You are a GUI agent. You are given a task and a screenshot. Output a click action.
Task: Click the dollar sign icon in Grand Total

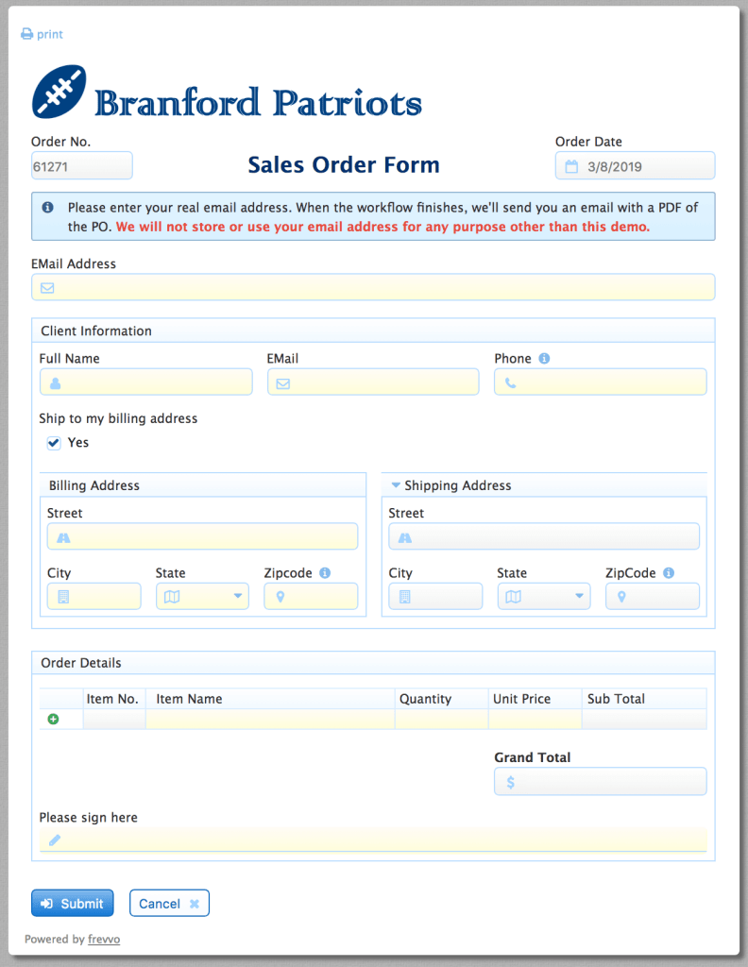pyautogui.click(x=511, y=782)
